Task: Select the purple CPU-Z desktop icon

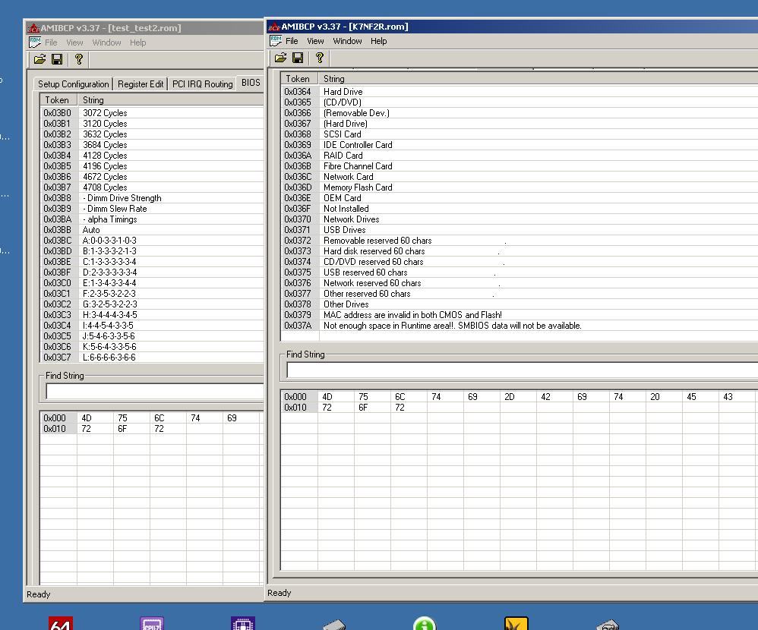Action: (x=152, y=623)
